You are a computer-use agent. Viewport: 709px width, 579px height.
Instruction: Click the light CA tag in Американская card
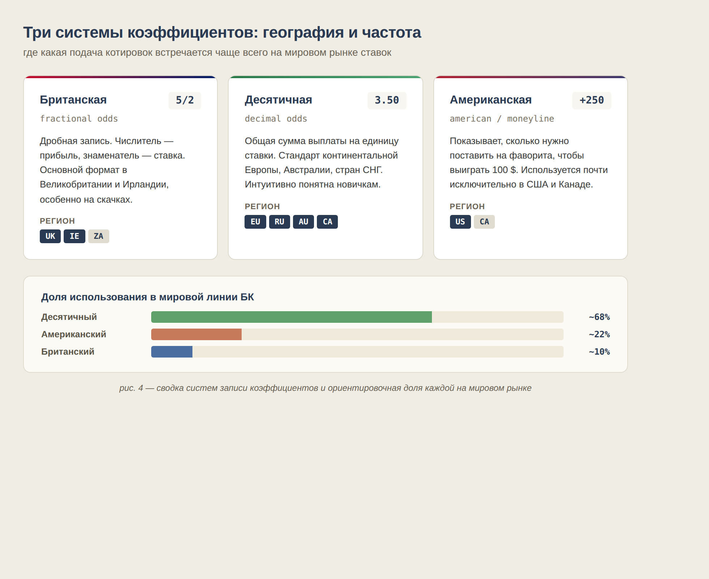click(484, 222)
